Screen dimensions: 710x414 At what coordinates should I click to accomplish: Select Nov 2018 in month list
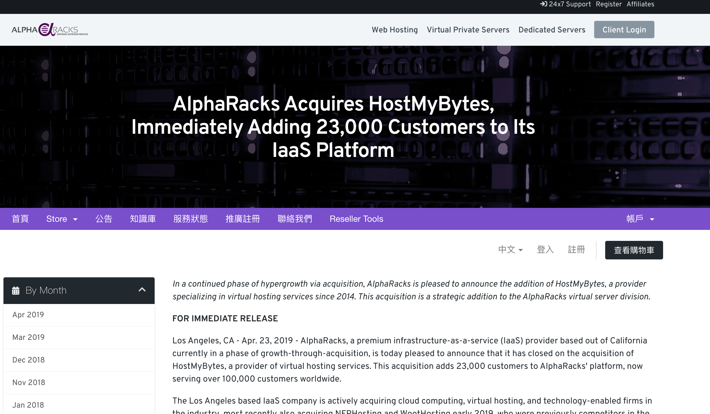[79, 383]
